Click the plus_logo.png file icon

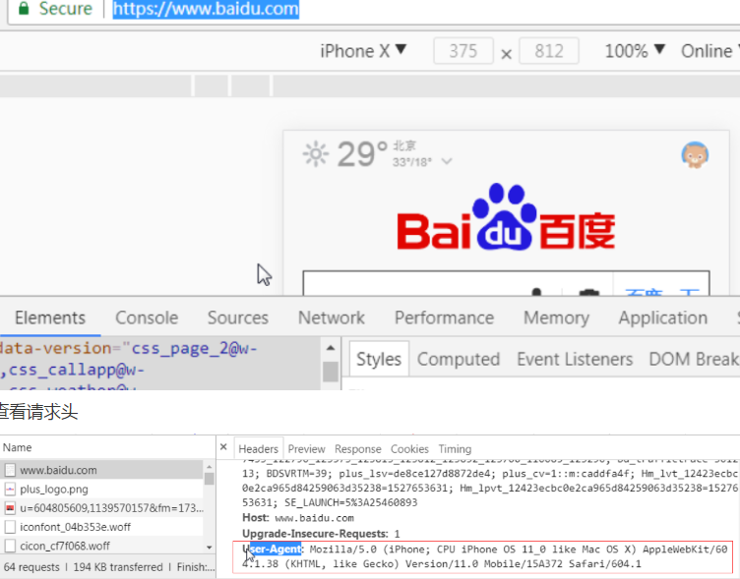pyautogui.click(x=10, y=489)
